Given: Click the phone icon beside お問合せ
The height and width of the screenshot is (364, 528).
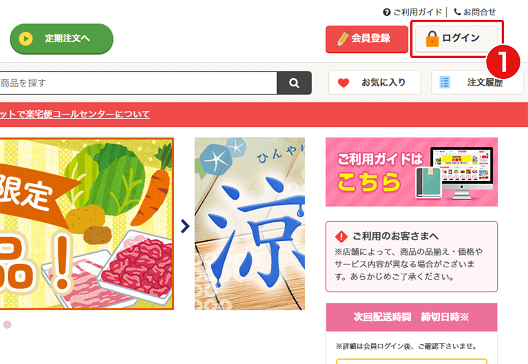Looking at the screenshot, I should tap(457, 12).
